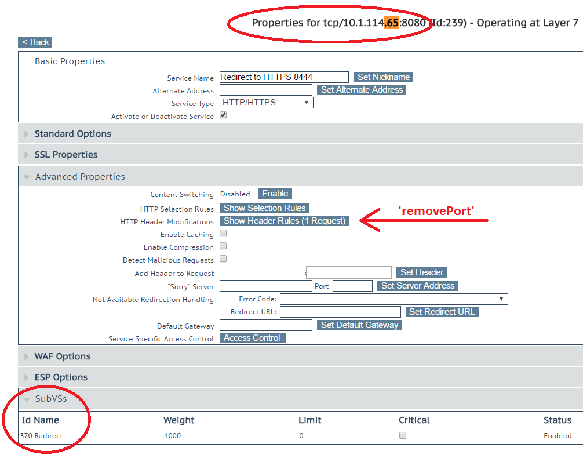
Task: Expand the ESP Options section
Action: (x=61, y=377)
